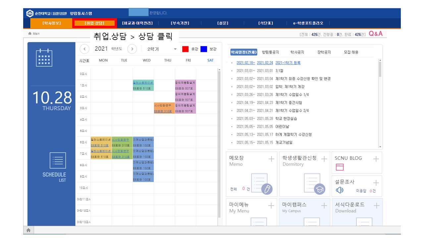Click the Q&A logo
The width and height of the screenshot is (424, 238).
point(376,34)
